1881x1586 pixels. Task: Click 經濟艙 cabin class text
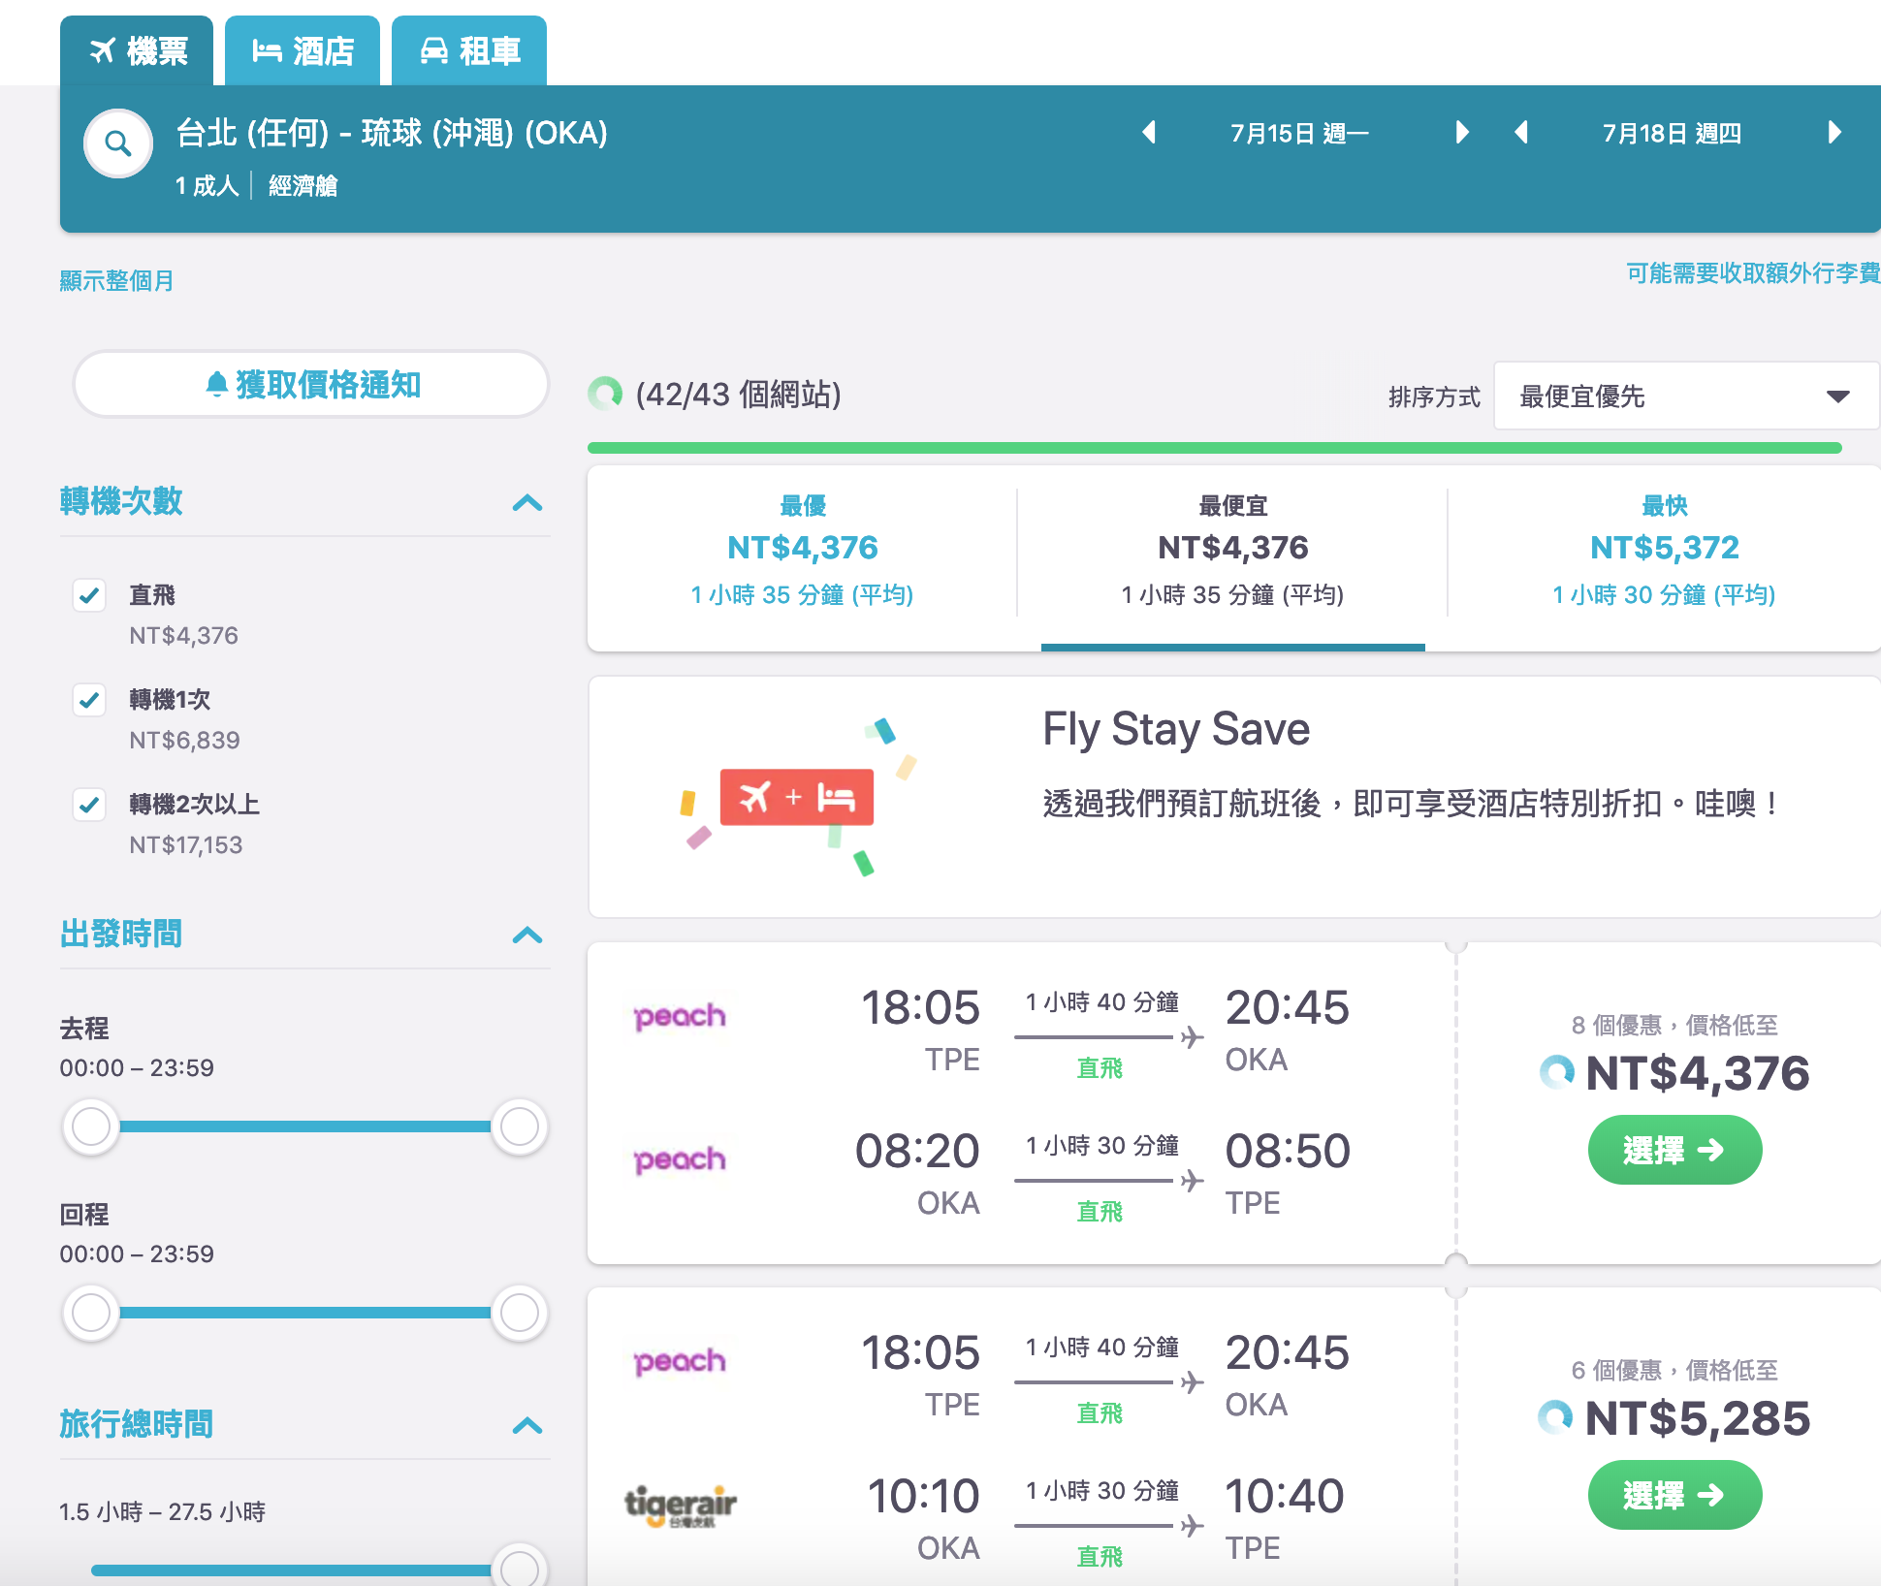(x=303, y=185)
